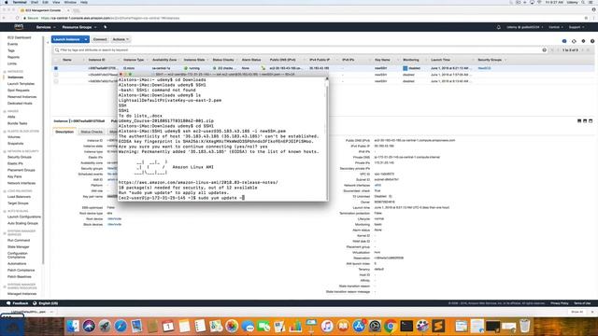Open Sublime Text in the Dock
The width and height of the screenshot is (598, 336).
click(x=438, y=326)
